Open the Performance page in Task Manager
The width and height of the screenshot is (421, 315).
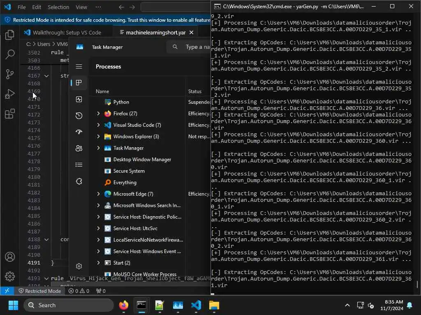coord(79,99)
